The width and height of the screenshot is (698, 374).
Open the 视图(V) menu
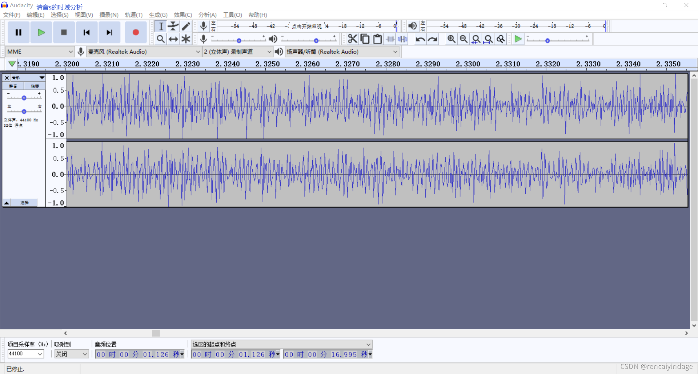[84, 15]
